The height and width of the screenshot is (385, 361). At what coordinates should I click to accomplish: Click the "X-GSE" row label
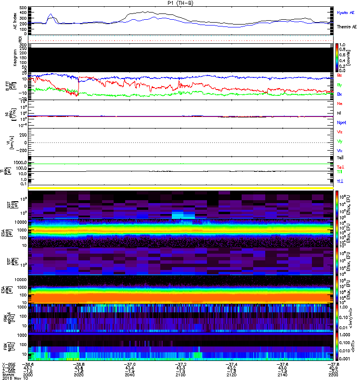click(9, 365)
